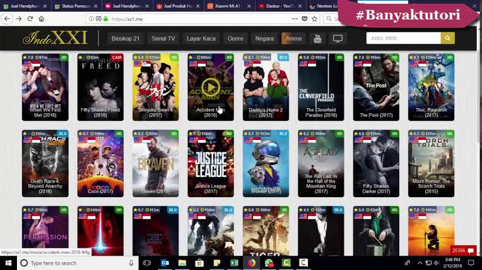Expand the Negara menu
Image resolution: width=482 pixels, height=270 pixels.
pyautogui.click(x=264, y=38)
